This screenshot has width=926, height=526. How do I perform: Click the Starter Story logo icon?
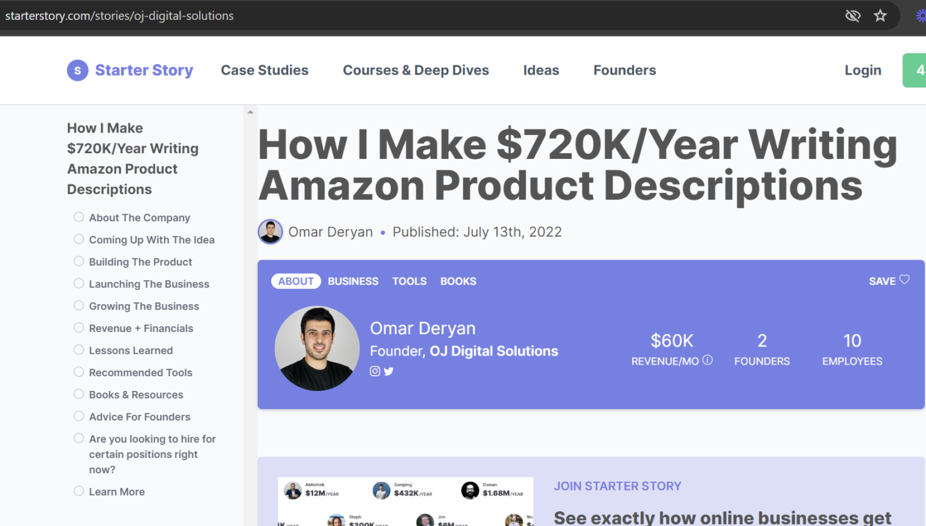(x=77, y=70)
